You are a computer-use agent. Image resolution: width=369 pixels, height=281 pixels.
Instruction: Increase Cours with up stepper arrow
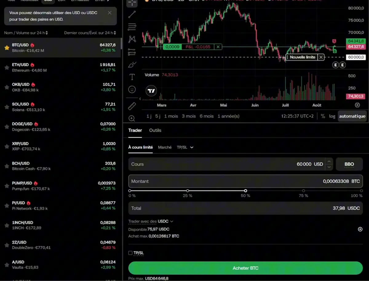click(329, 161)
